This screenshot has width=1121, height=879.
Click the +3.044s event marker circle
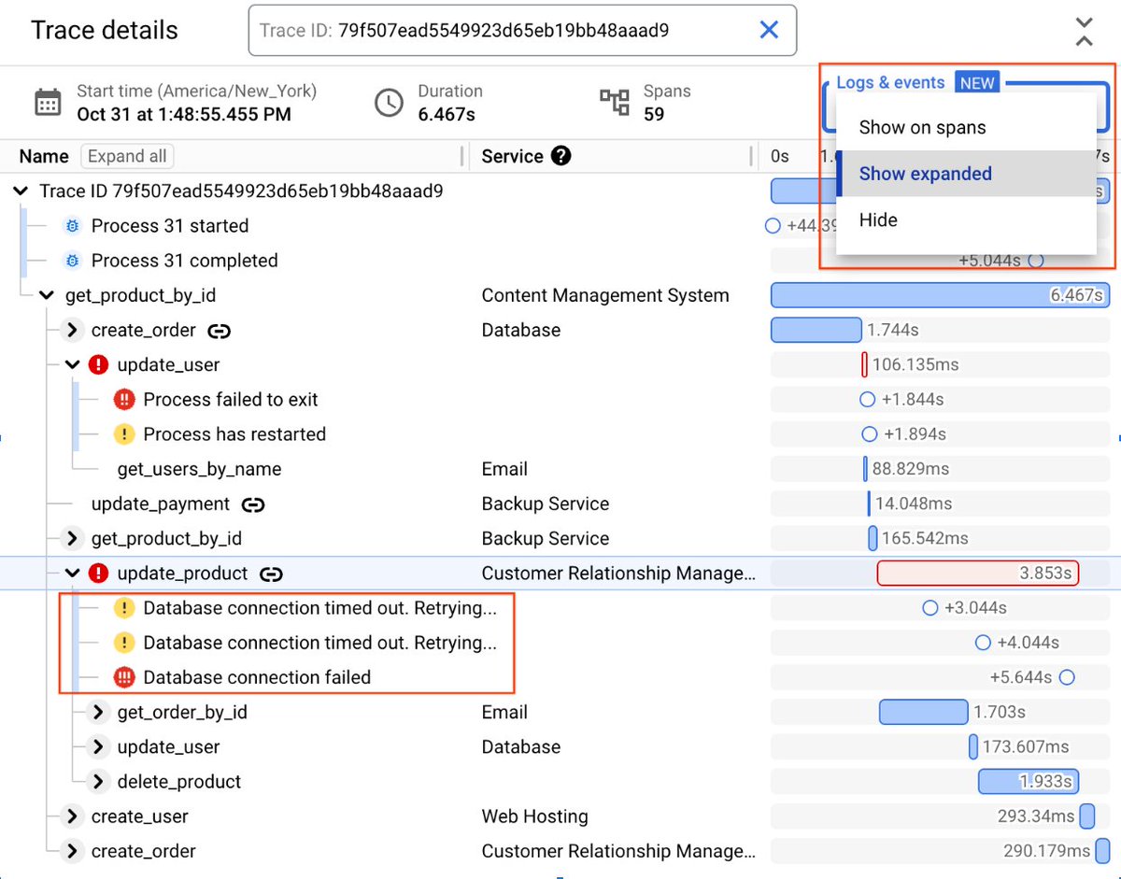[x=929, y=608]
